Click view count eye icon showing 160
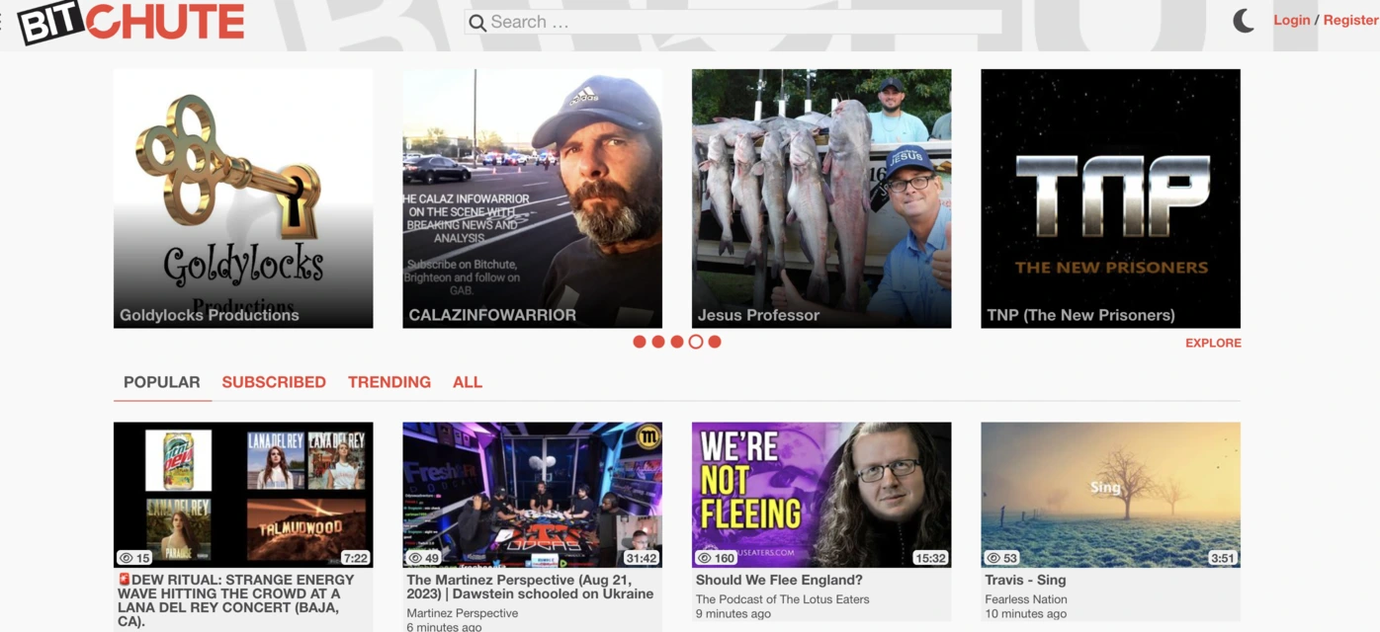1380x632 pixels. click(705, 558)
